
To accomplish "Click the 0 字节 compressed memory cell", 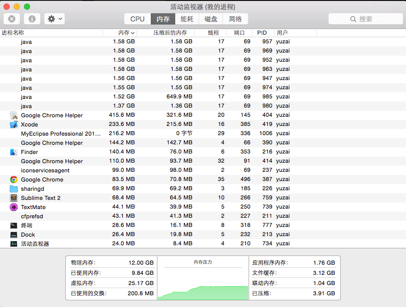I will point(184,133).
